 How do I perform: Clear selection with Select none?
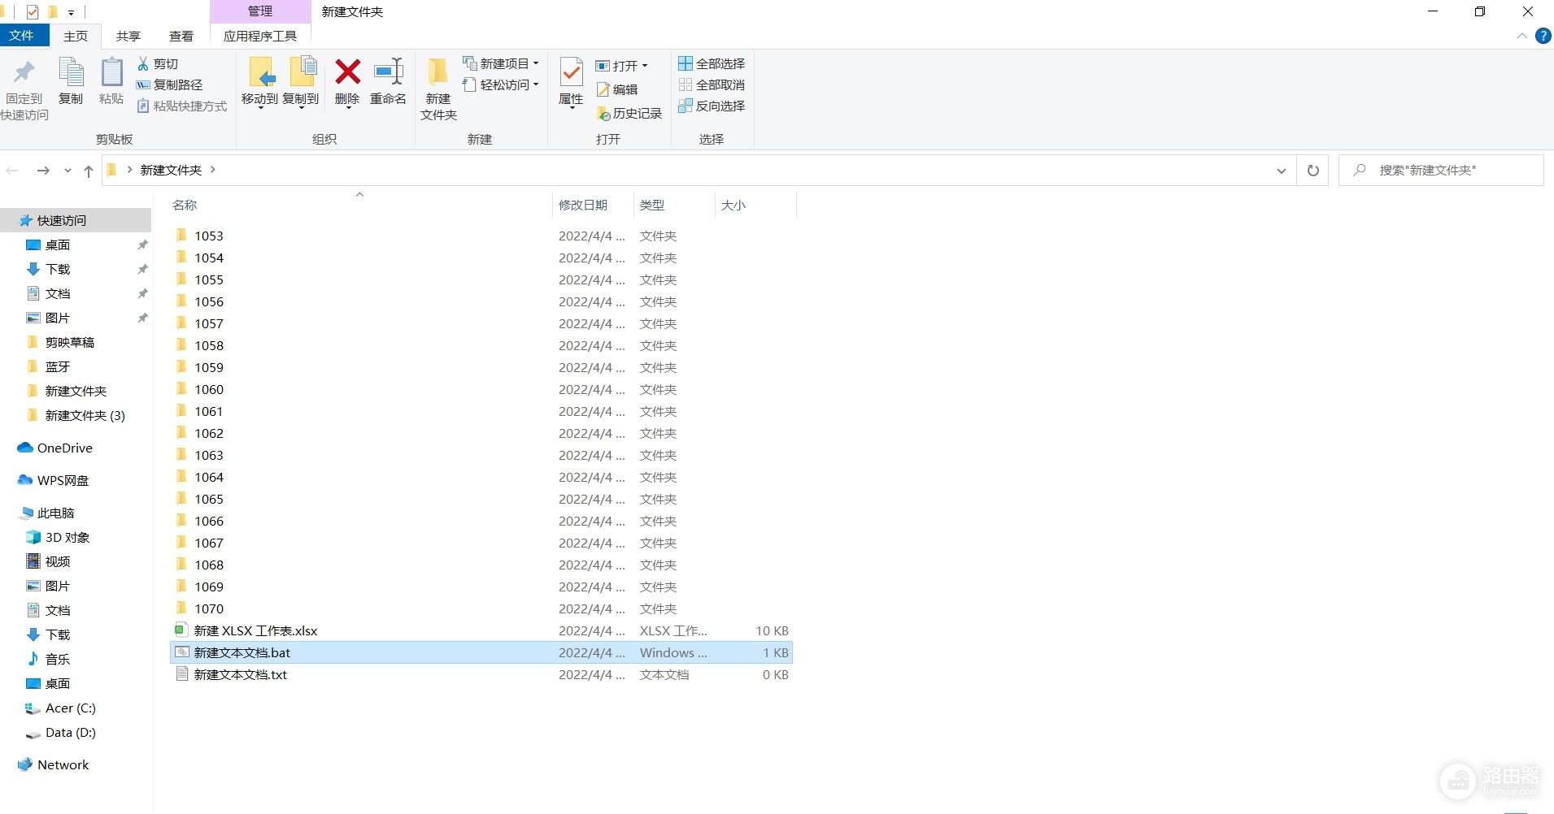[x=712, y=84]
